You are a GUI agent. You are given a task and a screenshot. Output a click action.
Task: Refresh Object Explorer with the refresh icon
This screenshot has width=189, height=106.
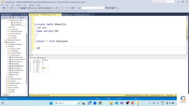coord(21,18)
